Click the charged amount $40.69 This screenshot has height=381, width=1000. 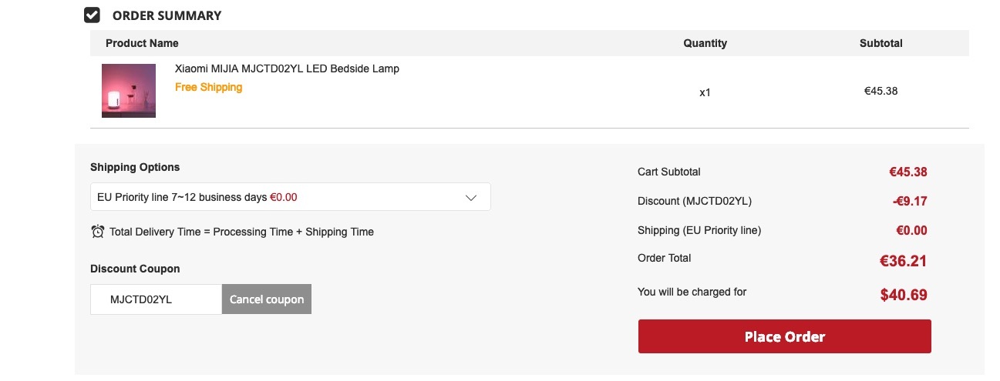pyautogui.click(x=904, y=295)
